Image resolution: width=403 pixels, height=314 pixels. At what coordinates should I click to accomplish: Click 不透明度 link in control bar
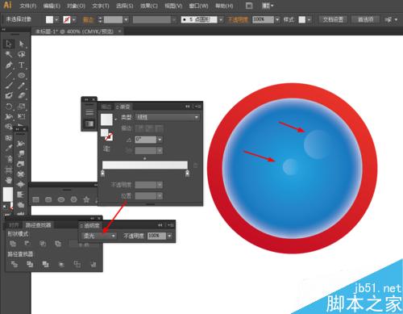pyautogui.click(x=237, y=19)
